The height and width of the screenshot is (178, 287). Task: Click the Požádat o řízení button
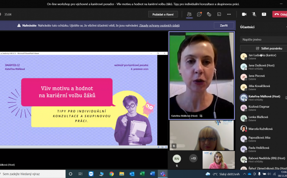point(163,14)
